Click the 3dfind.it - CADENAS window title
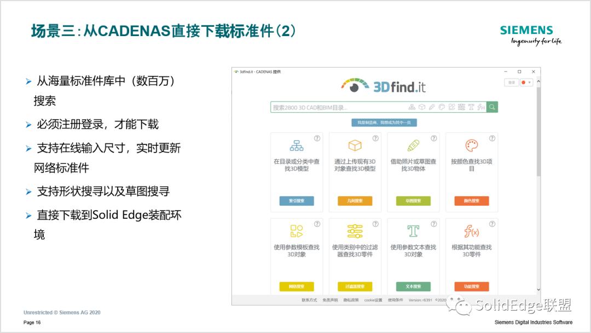Screen dimensions: 591x333 tap(260, 72)
